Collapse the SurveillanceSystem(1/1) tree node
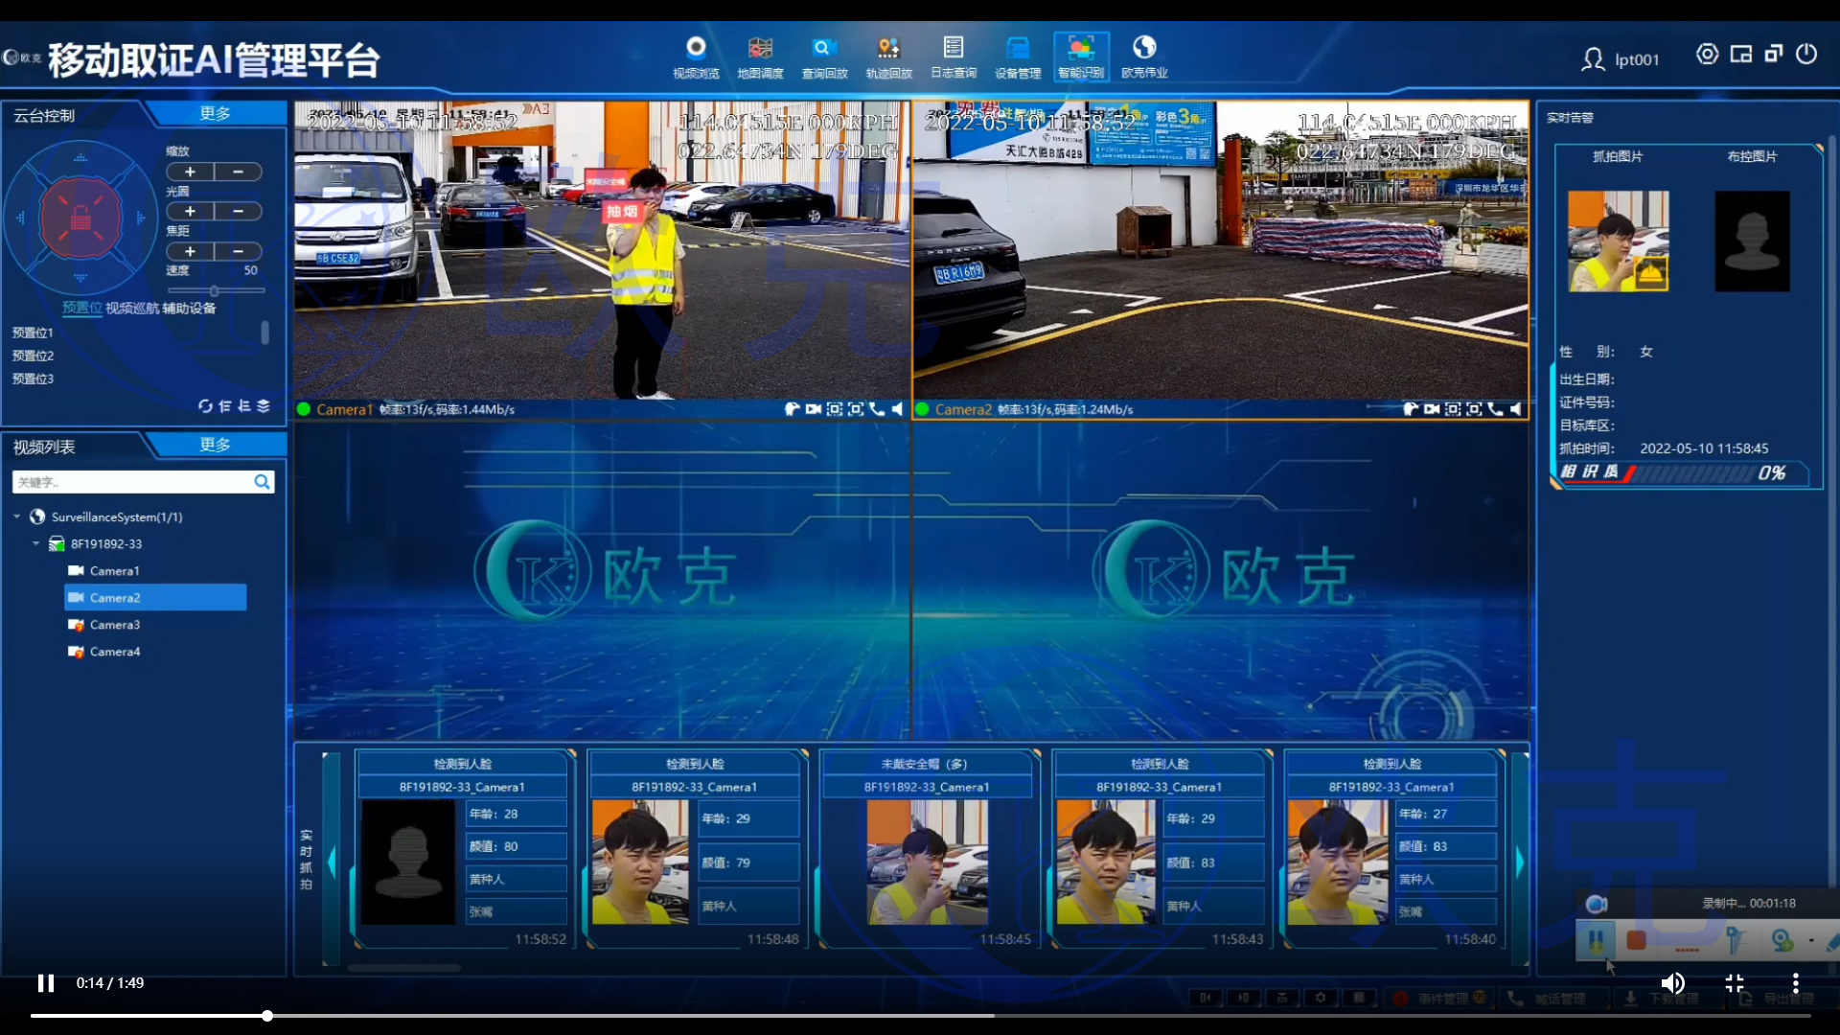 coord(16,517)
